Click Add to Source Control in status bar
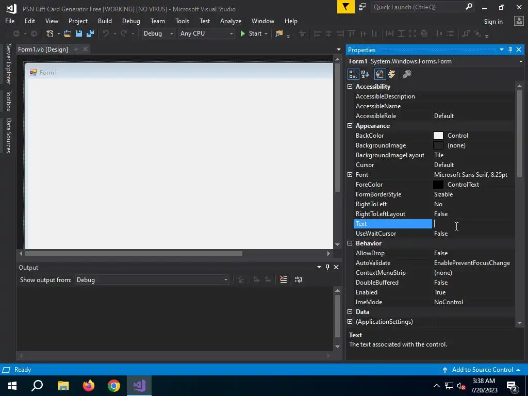Viewport: 528px width, 396px height. (x=481, y=370)
